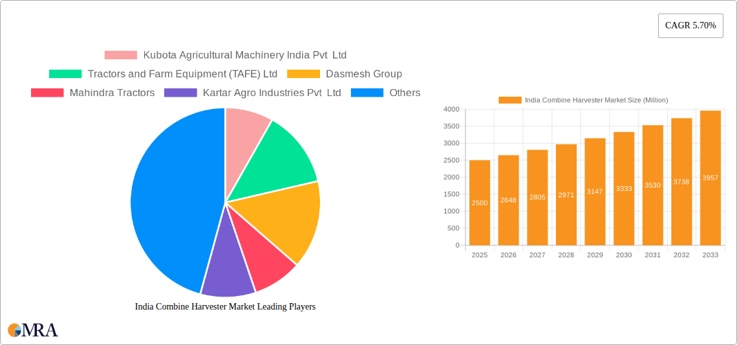Toggle Mahindra Tractors legend label
737x345 pixels.
112,92
